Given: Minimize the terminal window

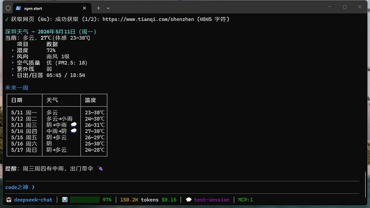Looking at the screenshot, I should point(330,7).
